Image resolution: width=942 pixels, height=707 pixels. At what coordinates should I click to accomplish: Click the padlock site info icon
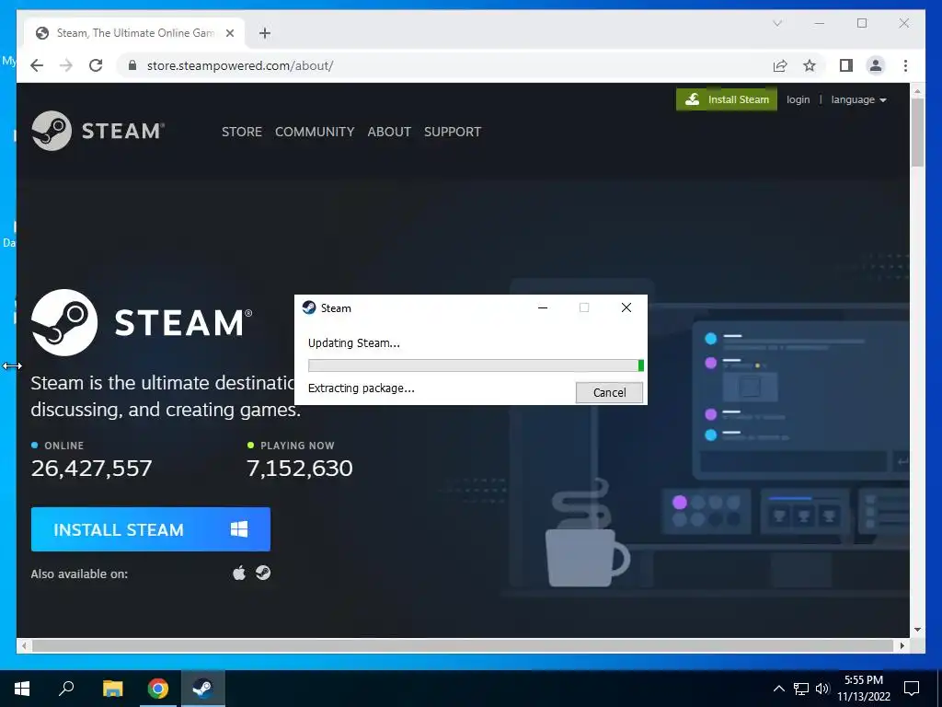(x=132, y=65)
